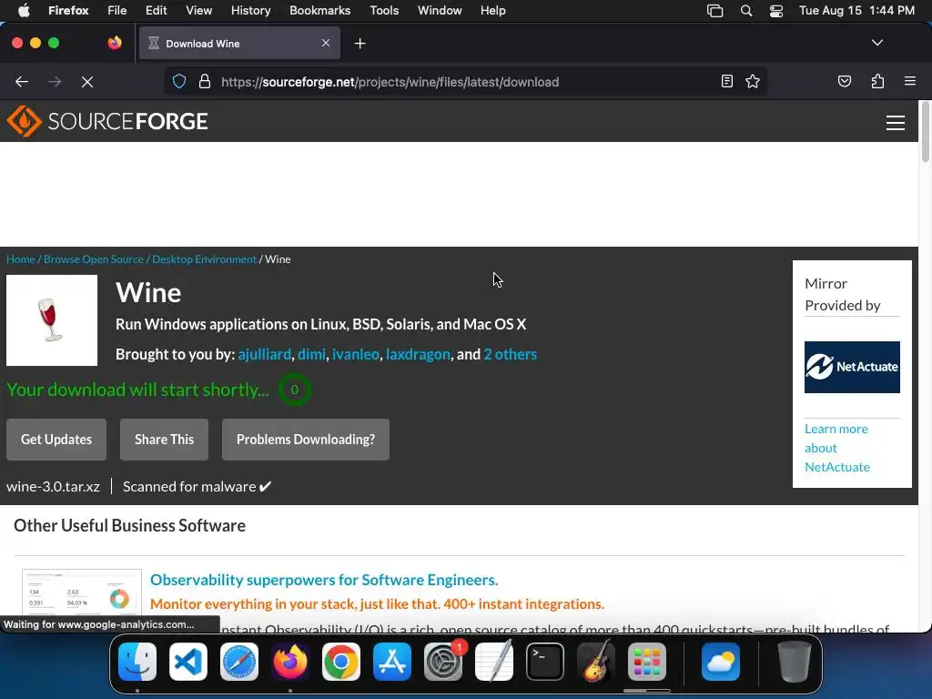Viewport: 932px width, 699px height.
Task: Launch Safari from the Dock
Action: click(x=239, y=662)
